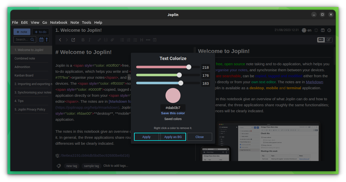This screenshot has height=182, width=346.
Task: Click the inline code {;} icon
Action: click(106, 40)
